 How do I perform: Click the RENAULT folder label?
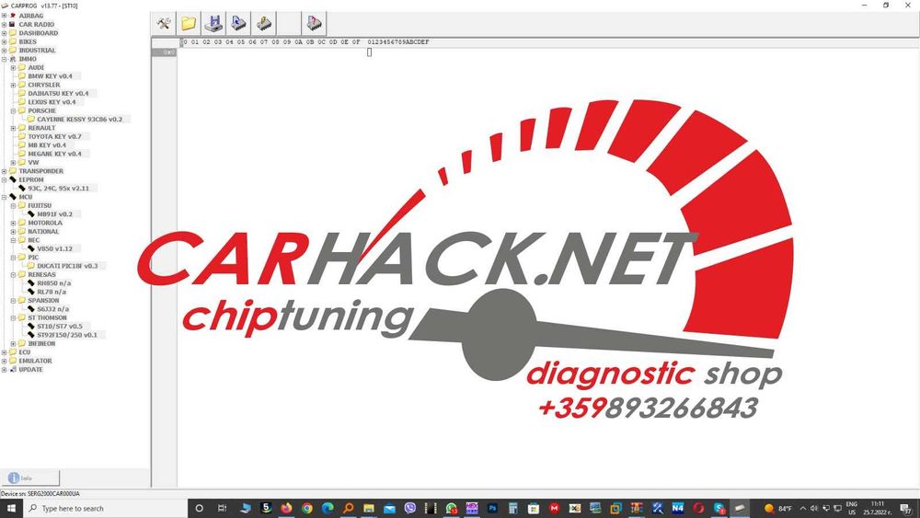coord(41,128)
